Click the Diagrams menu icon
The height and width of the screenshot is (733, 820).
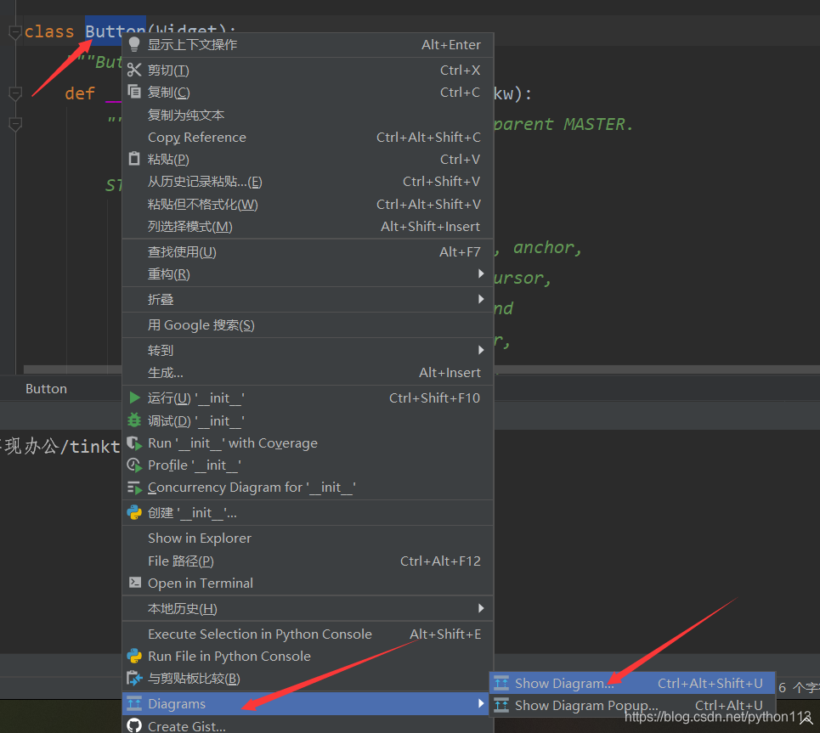[134, 703]
